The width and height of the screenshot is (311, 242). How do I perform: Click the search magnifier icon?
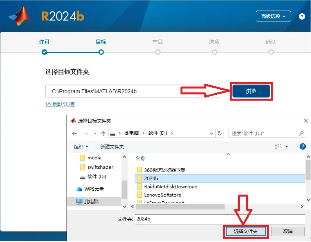point(302,133)
